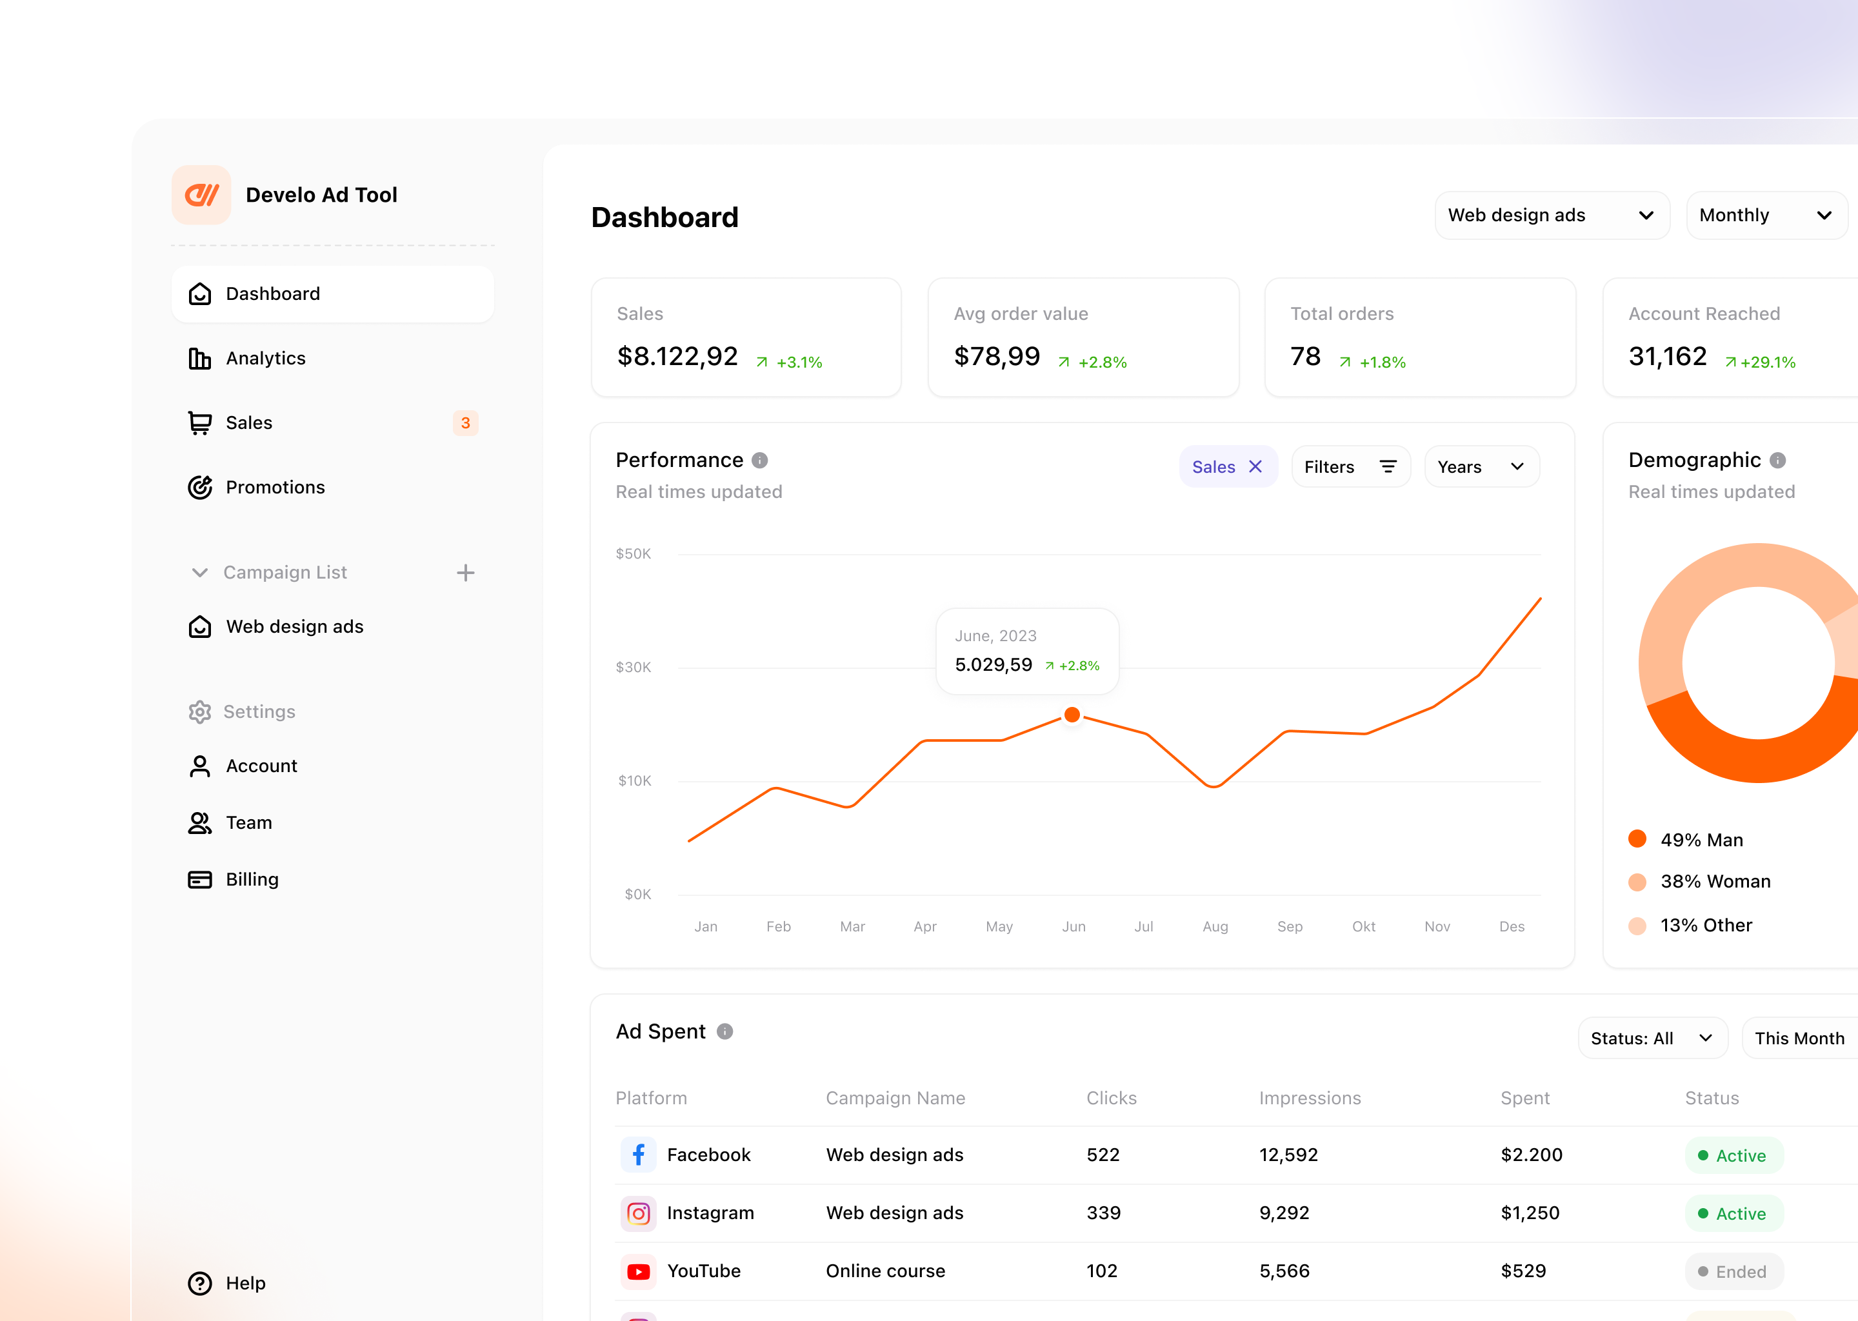Click the Dashboard home icon in sidebar
The height and width of the screenshot is (1321, 1858).
coord(199,293)
